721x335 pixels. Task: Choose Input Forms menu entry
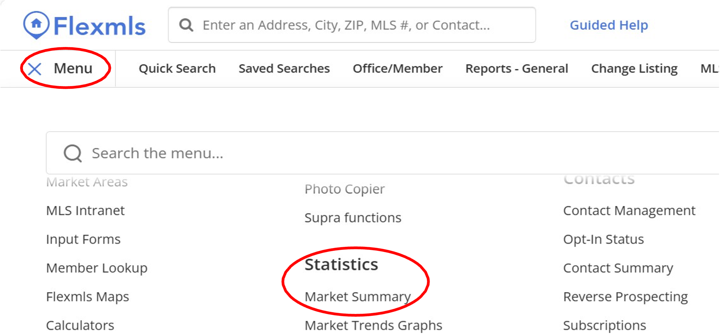(83, 239)
